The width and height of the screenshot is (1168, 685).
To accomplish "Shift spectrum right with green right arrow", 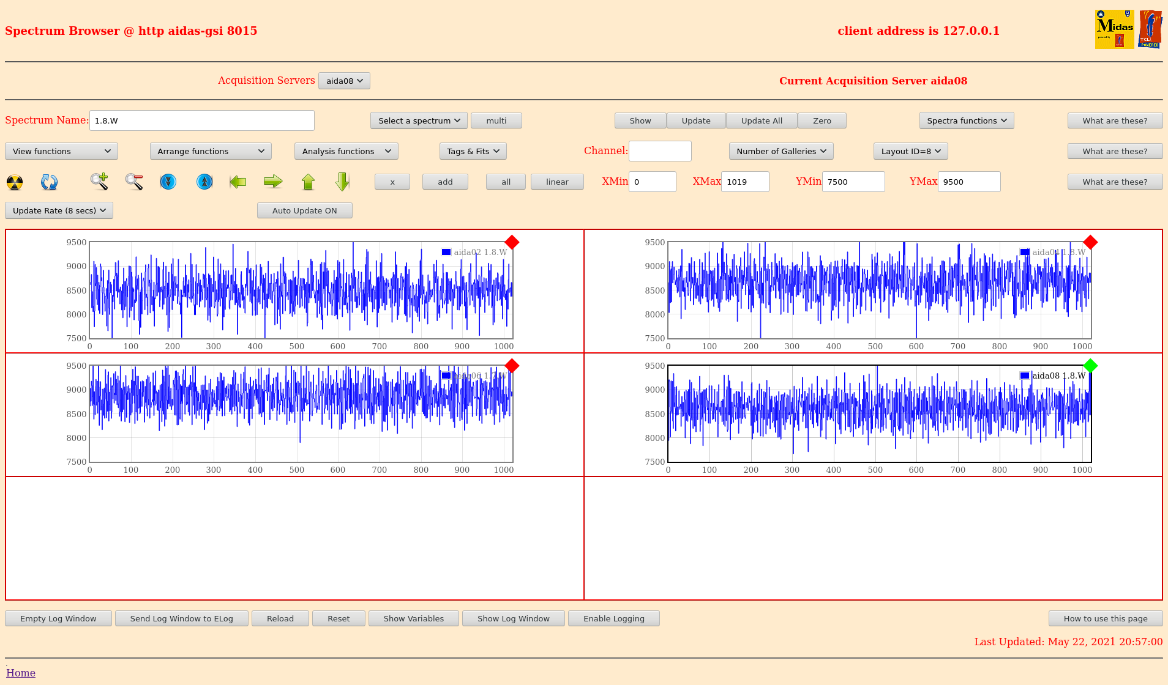I will [273, 182].
